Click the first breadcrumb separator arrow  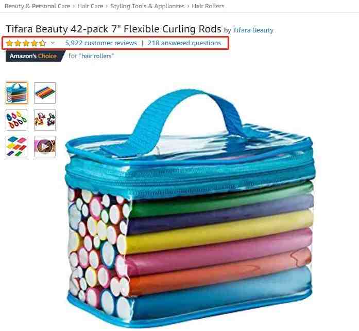pos(74,6)
